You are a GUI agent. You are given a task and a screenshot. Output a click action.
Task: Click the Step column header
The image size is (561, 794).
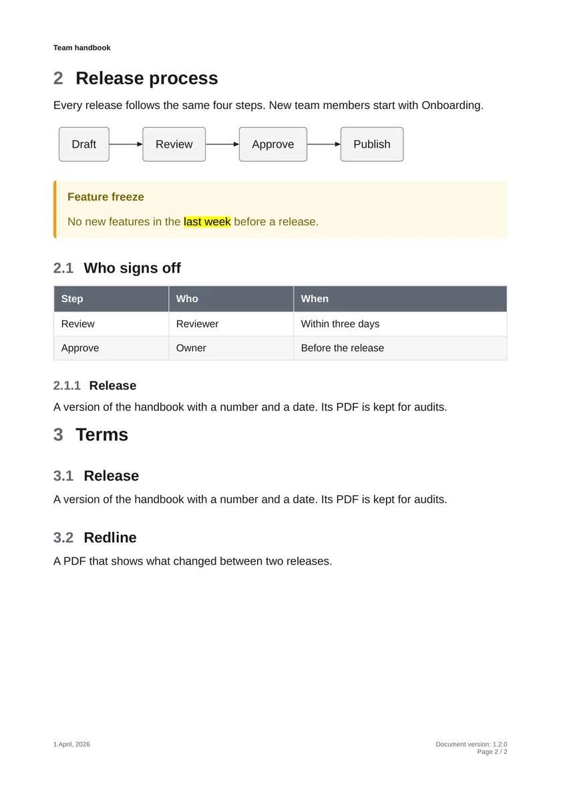112,299
